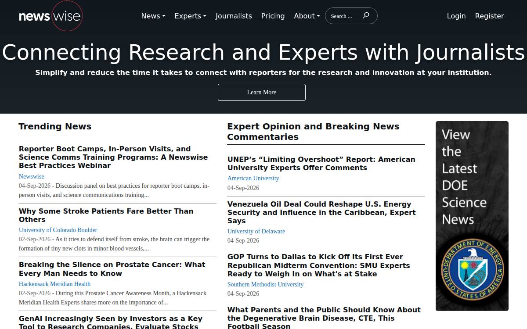This screenshot has width=527, height=329.
Task: Click 04-Sep-2026 date under University of Delaware
Action: tap(243, 240)
